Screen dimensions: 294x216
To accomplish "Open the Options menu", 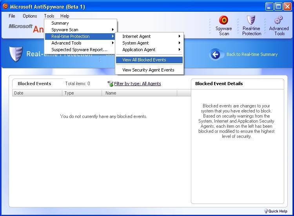I will [30, 16].
